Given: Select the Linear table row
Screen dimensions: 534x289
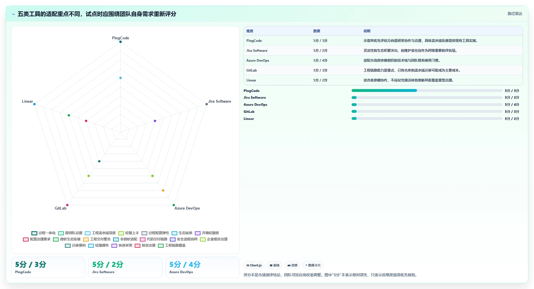Looking at the screenshot, I should (x=383, y=80).
